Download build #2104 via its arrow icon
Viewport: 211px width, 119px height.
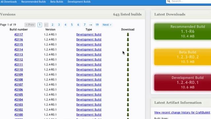(x=128, y=100)
